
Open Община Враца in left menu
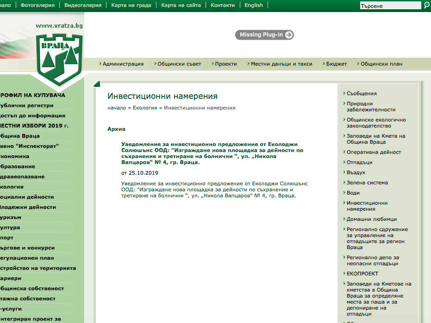(x=20, y=136)
